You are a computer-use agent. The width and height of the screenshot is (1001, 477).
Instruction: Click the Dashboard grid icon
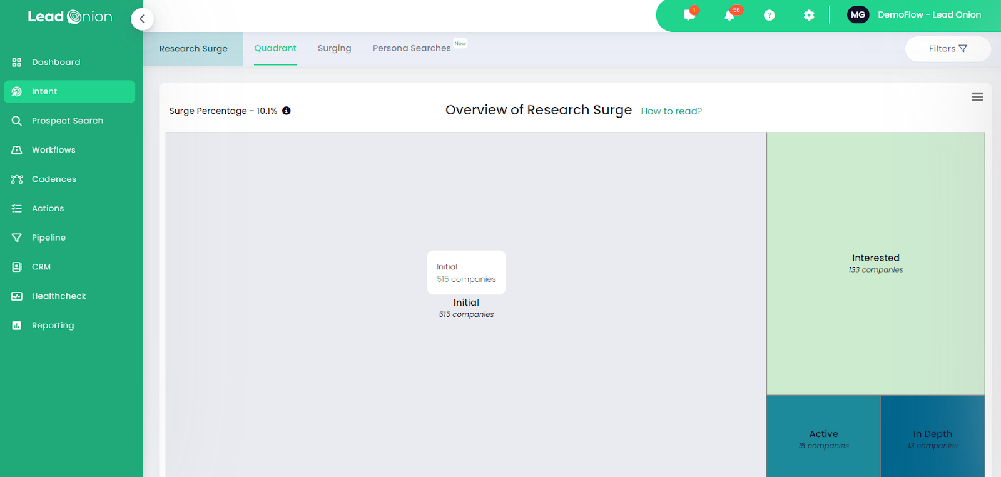(x=17, y=63)
